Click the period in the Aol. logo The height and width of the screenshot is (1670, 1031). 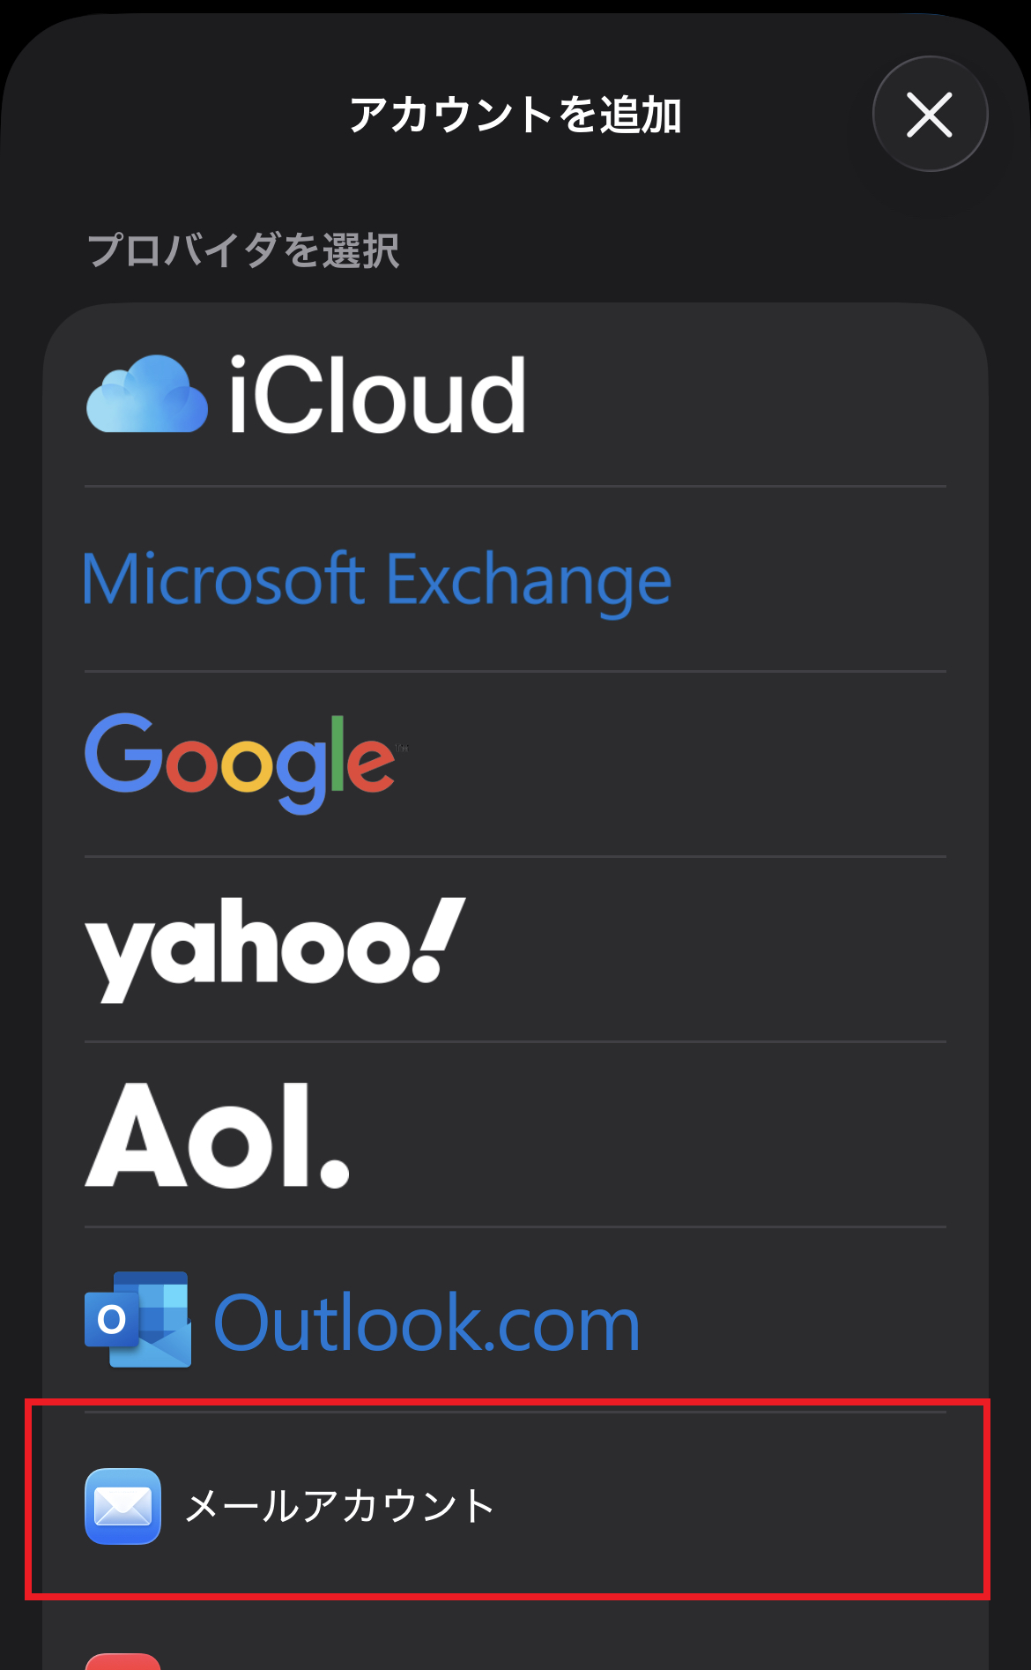pyautogui.click(x=334, y=1171)
